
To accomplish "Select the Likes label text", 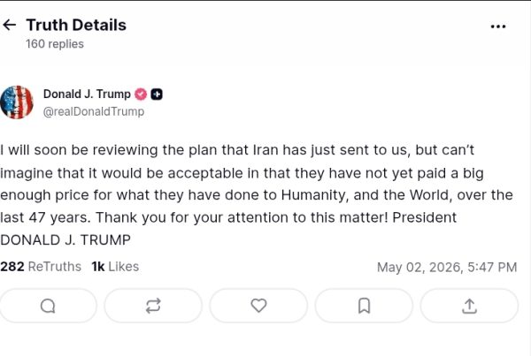I will (x=124, y=267).
